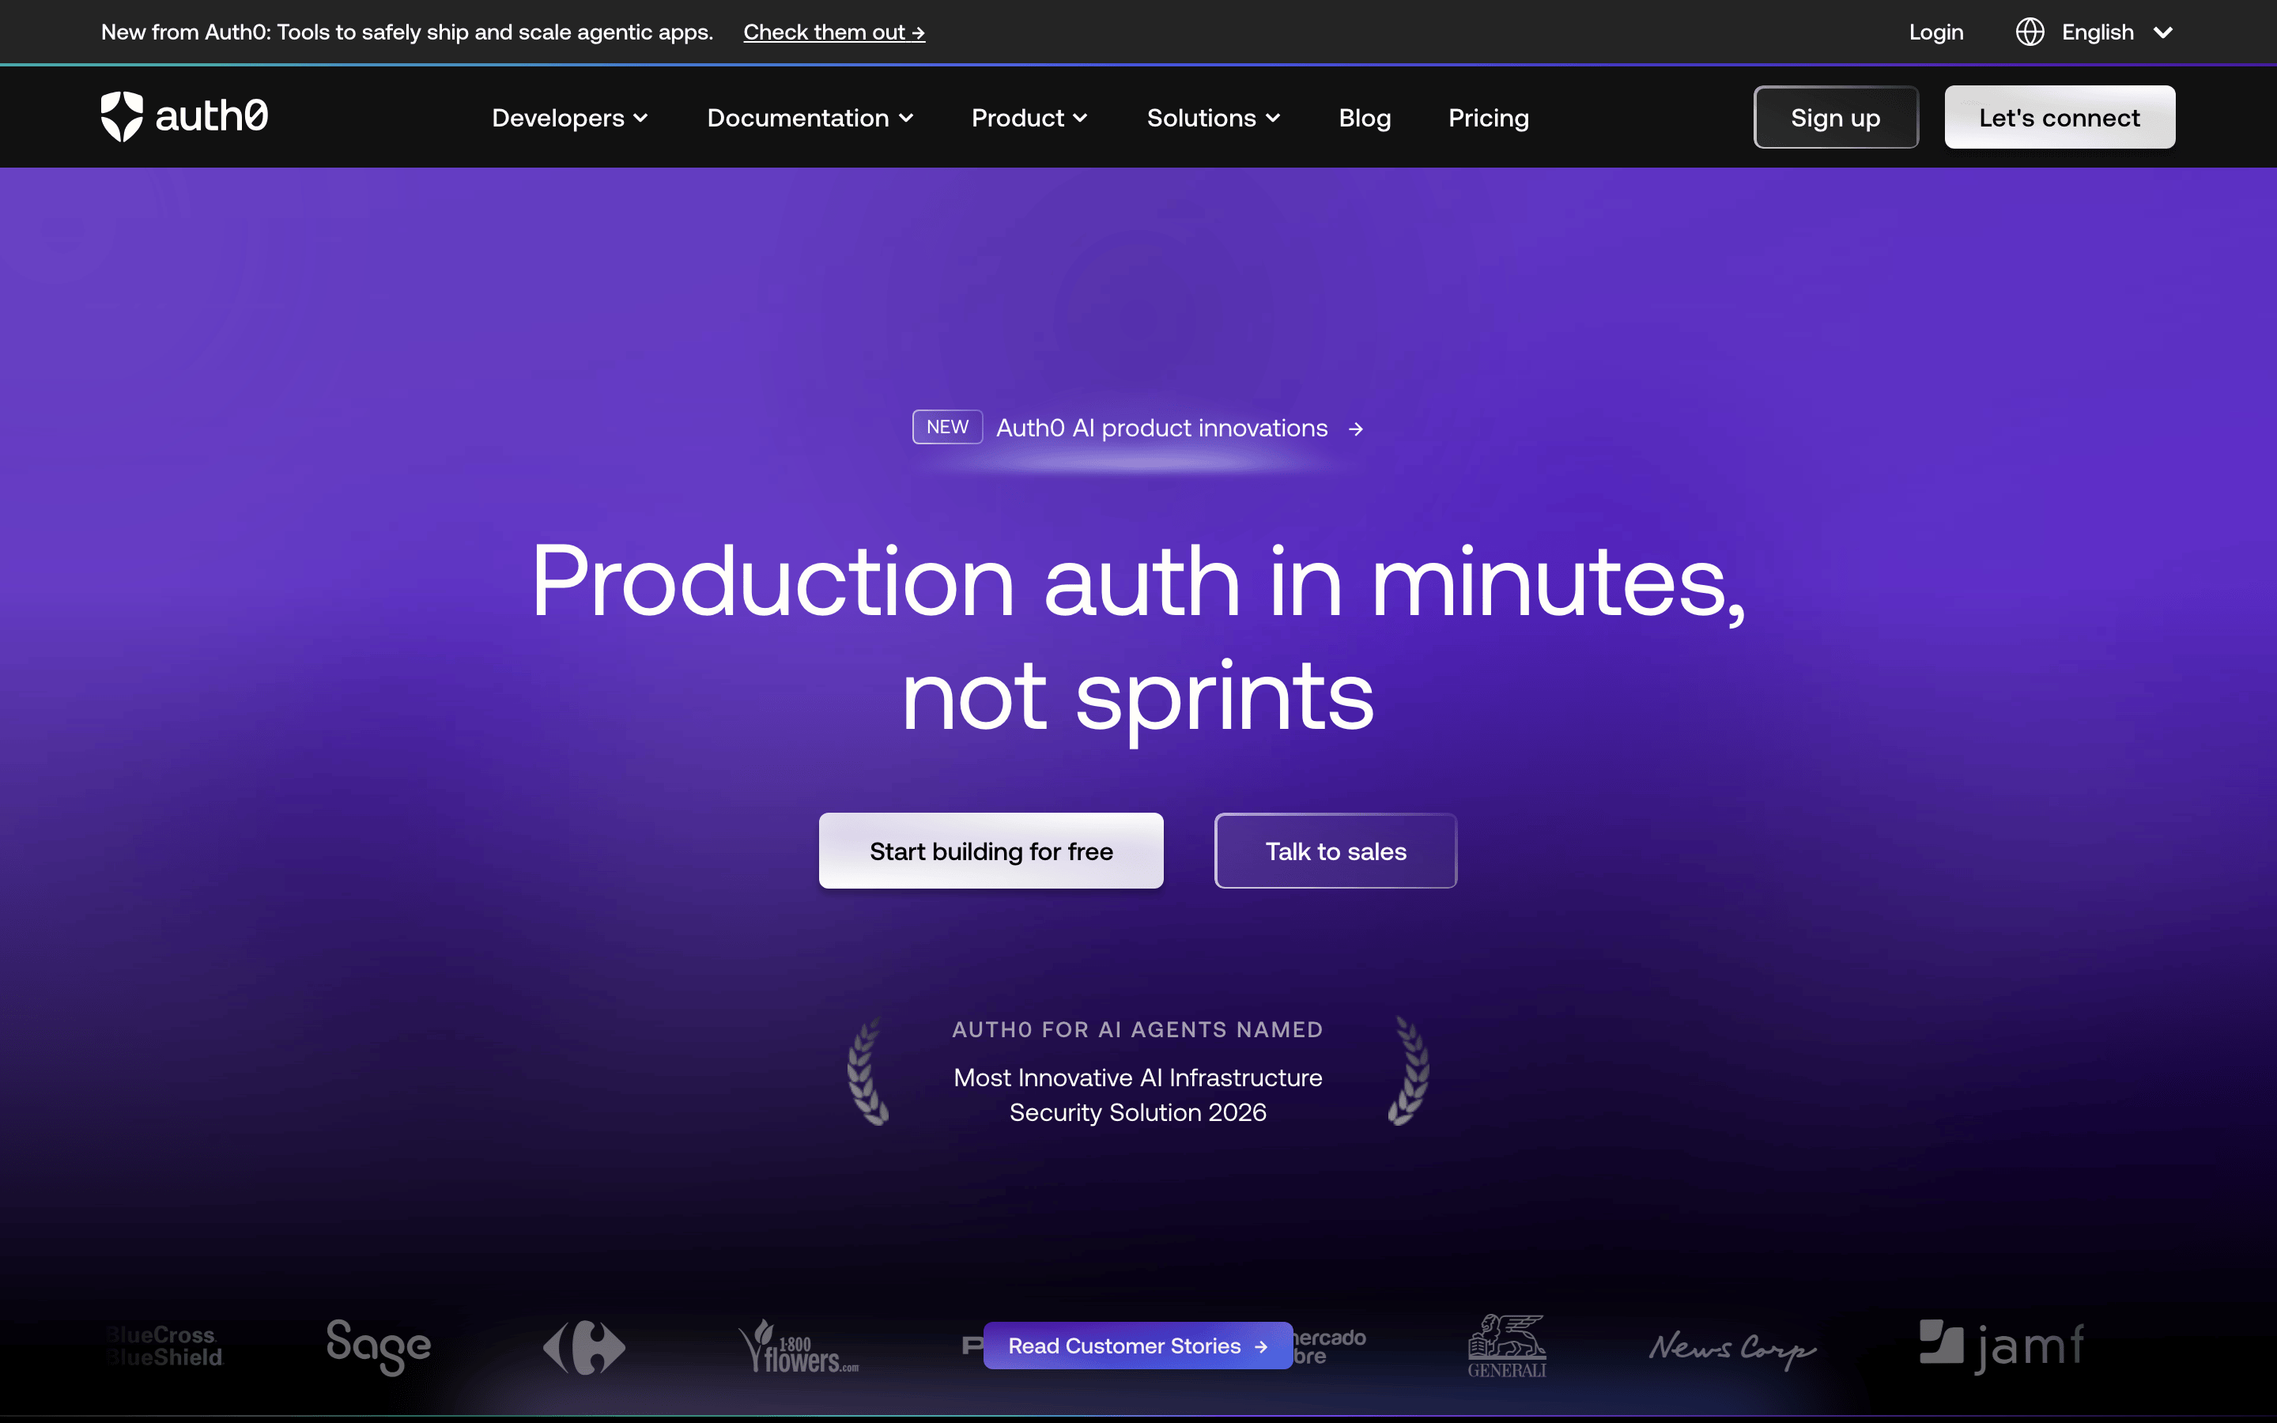
Task: Click the Login link
Action: (x=1935, y=32)
